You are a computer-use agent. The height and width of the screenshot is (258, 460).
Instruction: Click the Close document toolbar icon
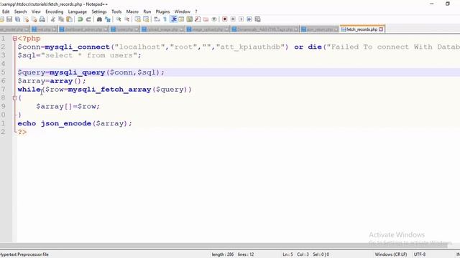pyautogui.click(x=26, y=19)
